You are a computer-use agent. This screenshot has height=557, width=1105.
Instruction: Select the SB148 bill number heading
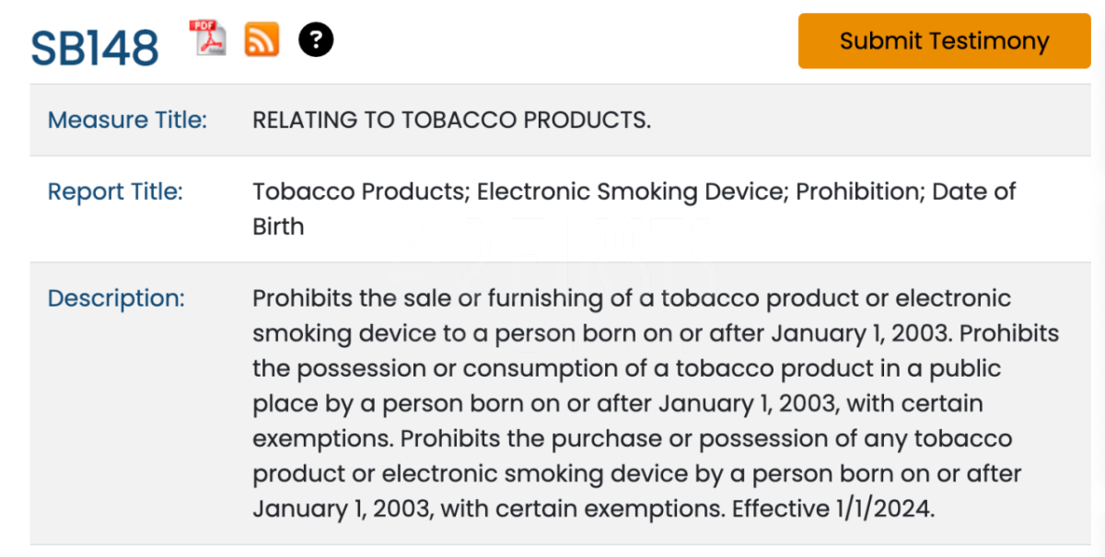pos(95,48)
